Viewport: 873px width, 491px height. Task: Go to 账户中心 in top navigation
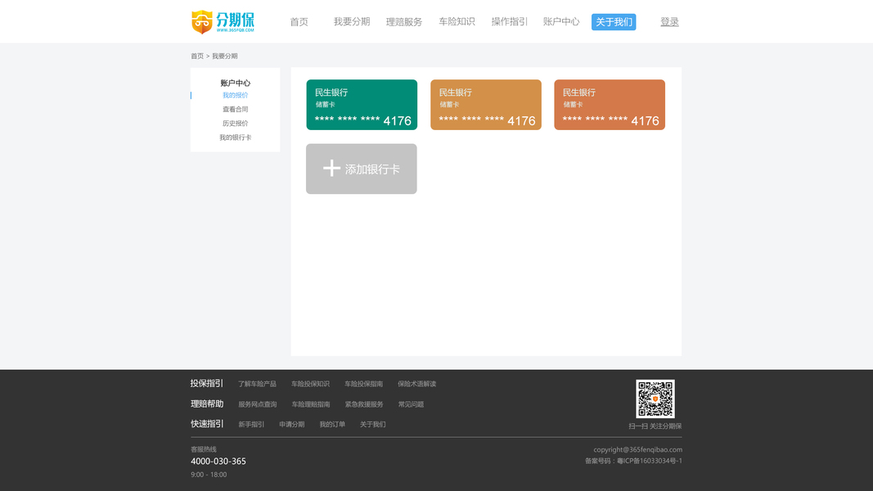pyautogui.click(x=561, y=22)
